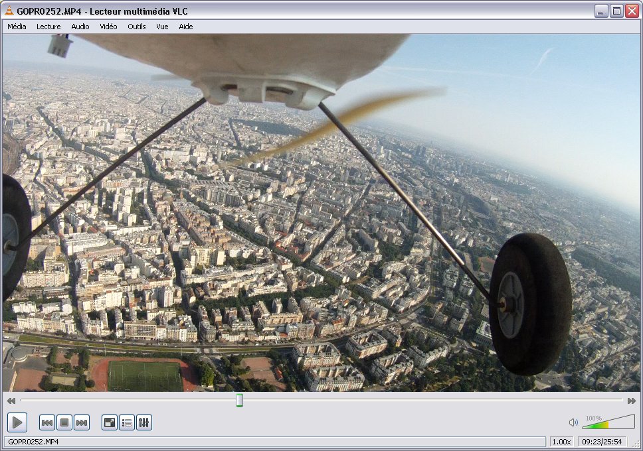The height and width of the screenshot is (451, 643).
Task: Click the VLC cone icon in title bar
Action: click(9, 11)
